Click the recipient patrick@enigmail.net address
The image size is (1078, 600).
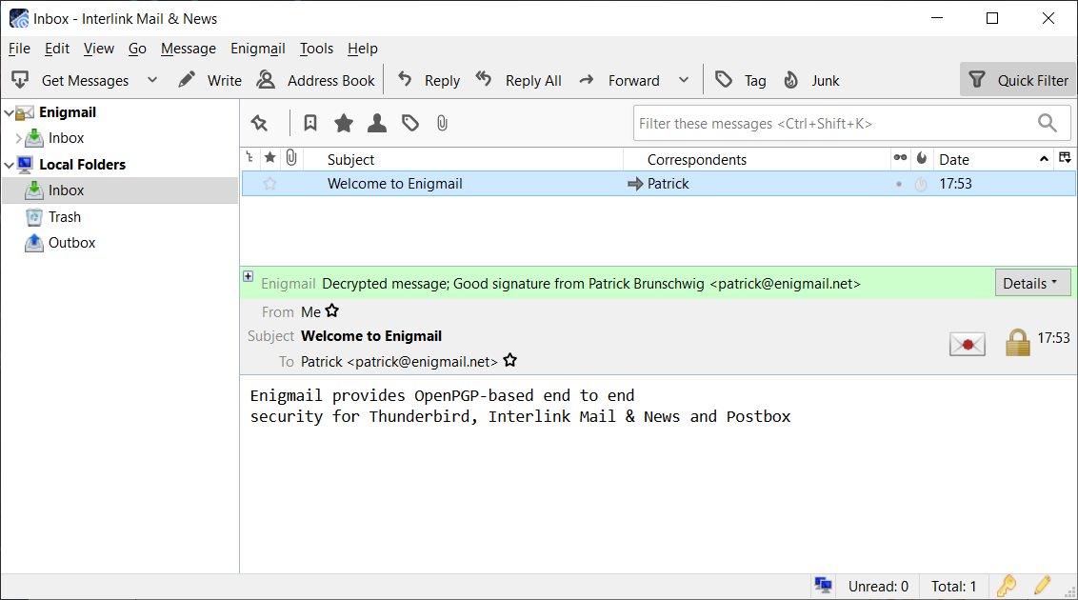399,362
